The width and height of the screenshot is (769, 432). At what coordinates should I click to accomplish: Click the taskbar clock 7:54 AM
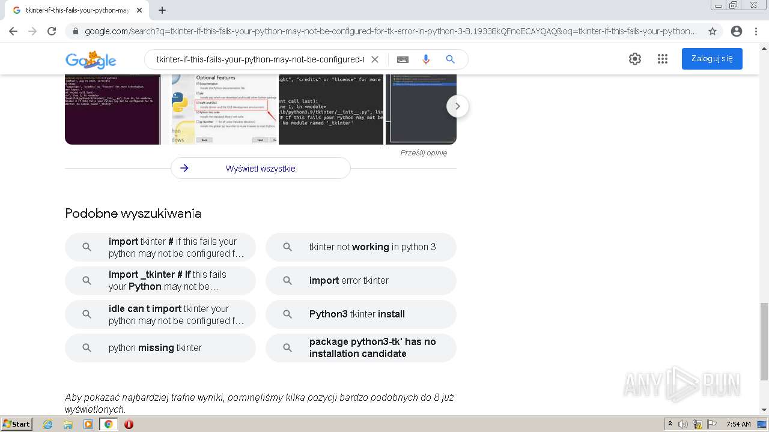tap(738, 424)
